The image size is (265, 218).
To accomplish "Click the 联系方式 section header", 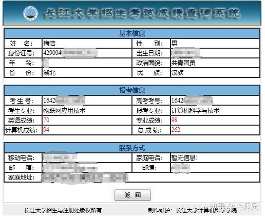I will (x=132, y=148).
